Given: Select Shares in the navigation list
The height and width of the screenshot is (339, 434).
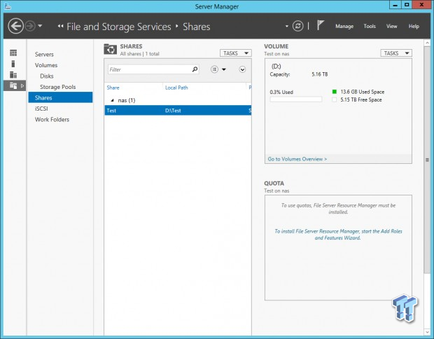Looking at the screenshot, I should [60, 97].
